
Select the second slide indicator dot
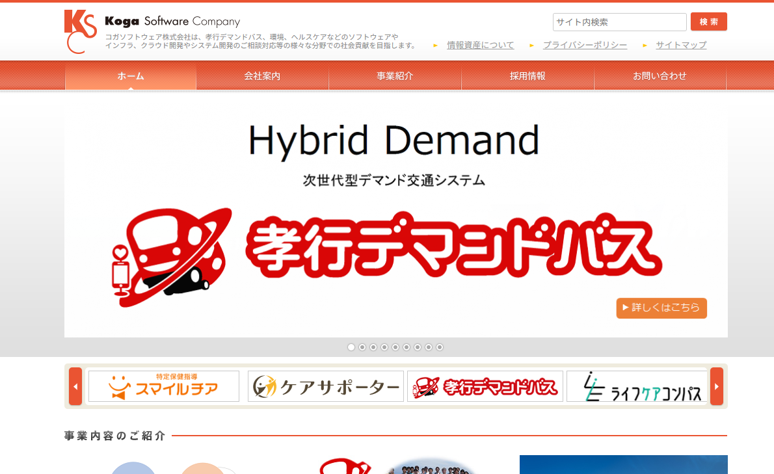362,347
